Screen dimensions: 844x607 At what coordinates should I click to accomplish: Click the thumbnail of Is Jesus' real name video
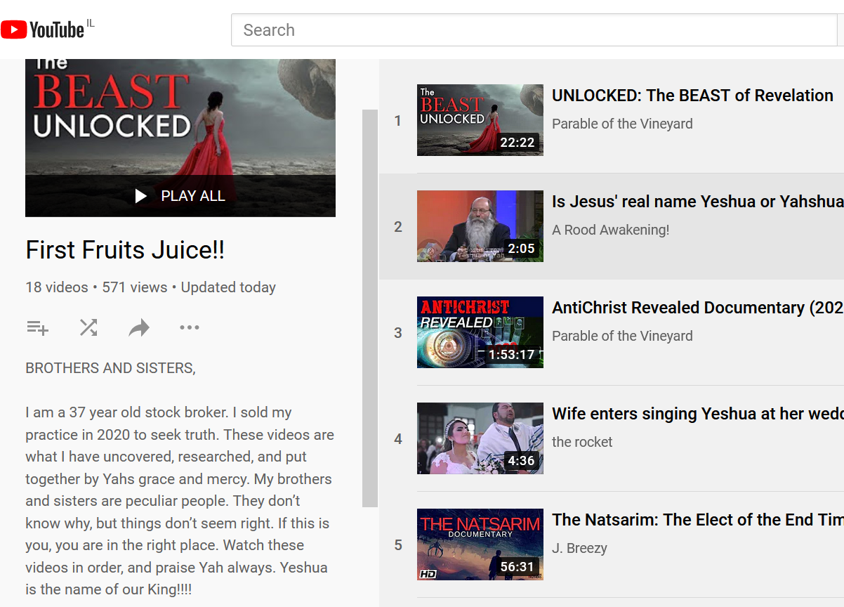pos(480,226)
